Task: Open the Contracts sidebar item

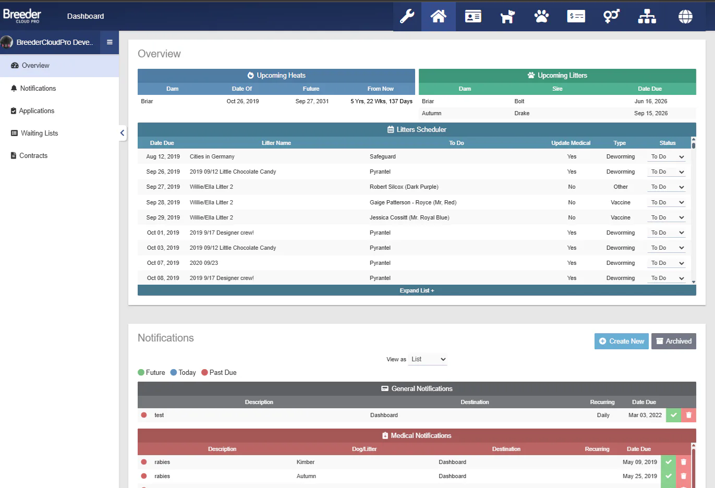Action: tap(59, 155)
